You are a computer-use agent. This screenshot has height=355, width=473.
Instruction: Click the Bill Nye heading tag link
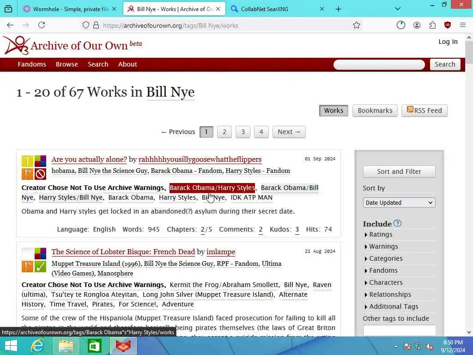170,92
